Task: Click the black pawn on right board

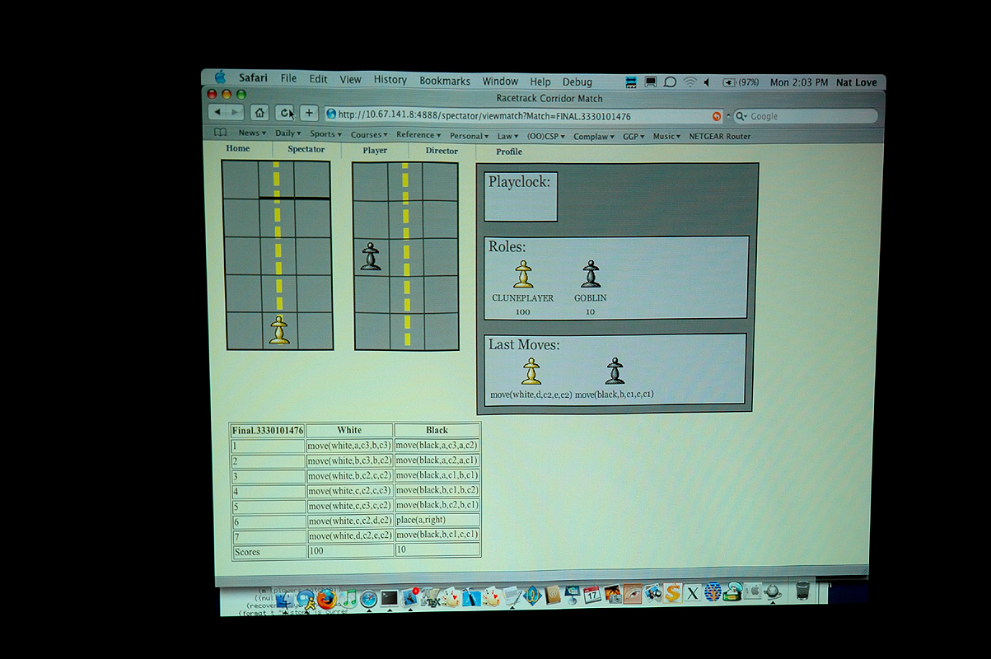Action: 371,256
